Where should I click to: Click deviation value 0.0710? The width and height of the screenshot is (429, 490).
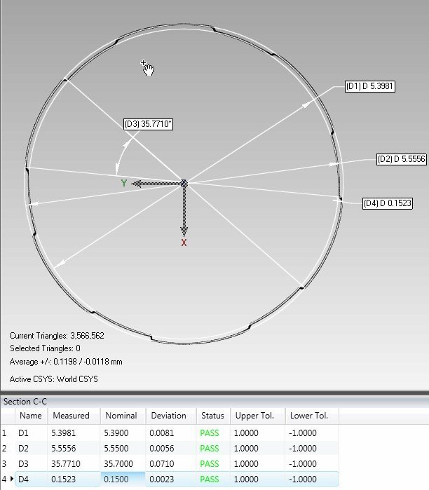(161, 464)
